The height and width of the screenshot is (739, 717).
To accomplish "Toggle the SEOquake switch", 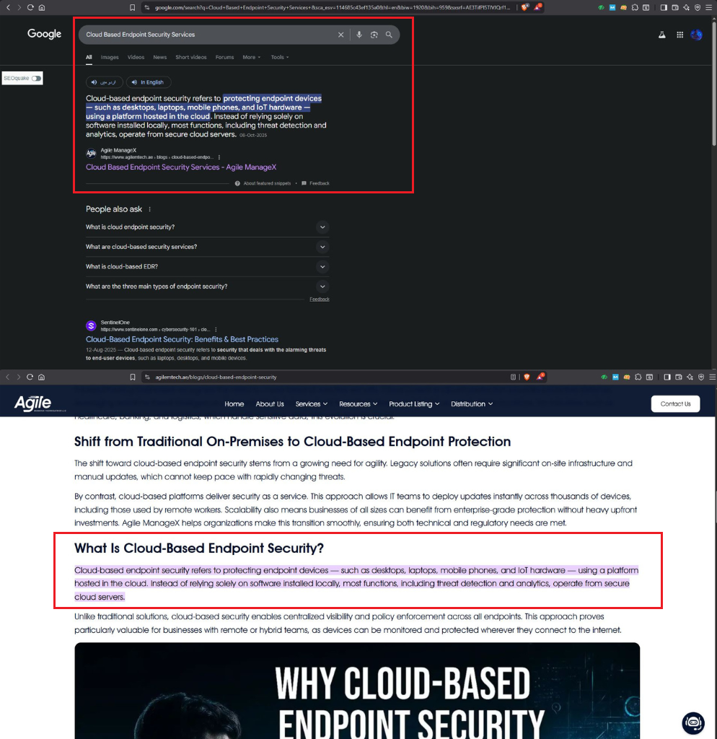I will (x=36, y=78).
